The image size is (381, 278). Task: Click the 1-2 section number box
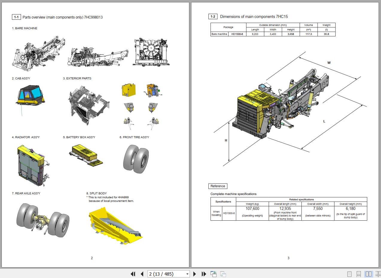click(x=213, y=17)
